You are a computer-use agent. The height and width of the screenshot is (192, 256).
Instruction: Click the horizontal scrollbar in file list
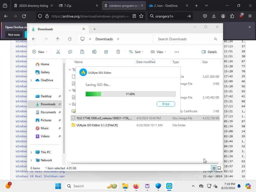[145, 163]
